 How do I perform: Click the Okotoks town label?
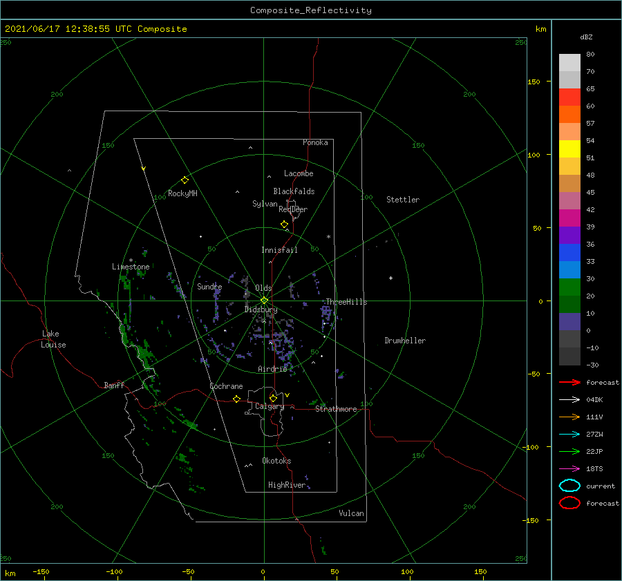tap(276, 461)
